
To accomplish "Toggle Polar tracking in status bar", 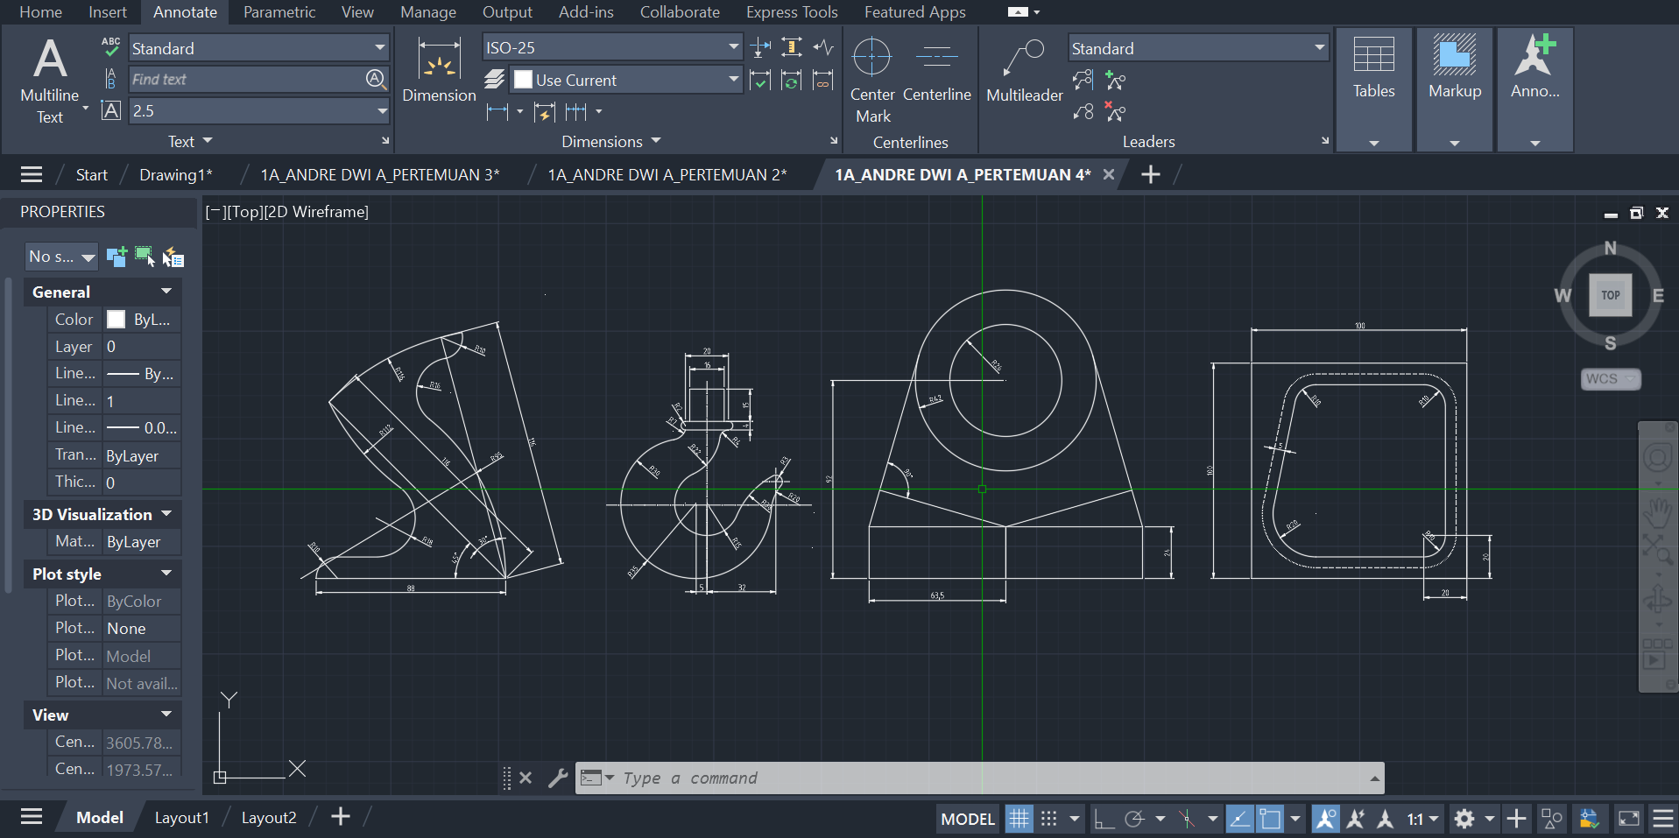I will click(x=1134, y=819).
